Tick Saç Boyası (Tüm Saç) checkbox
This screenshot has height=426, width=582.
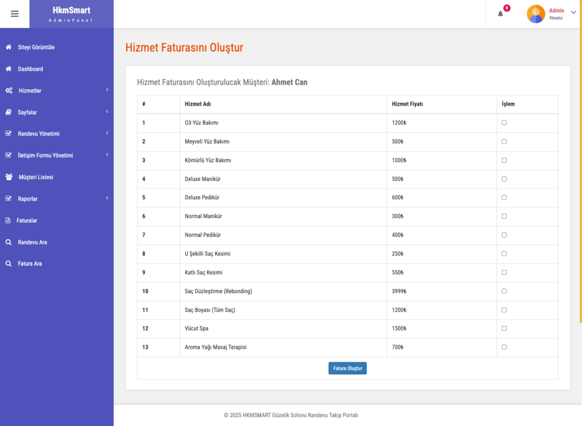(x=504, y=310)
